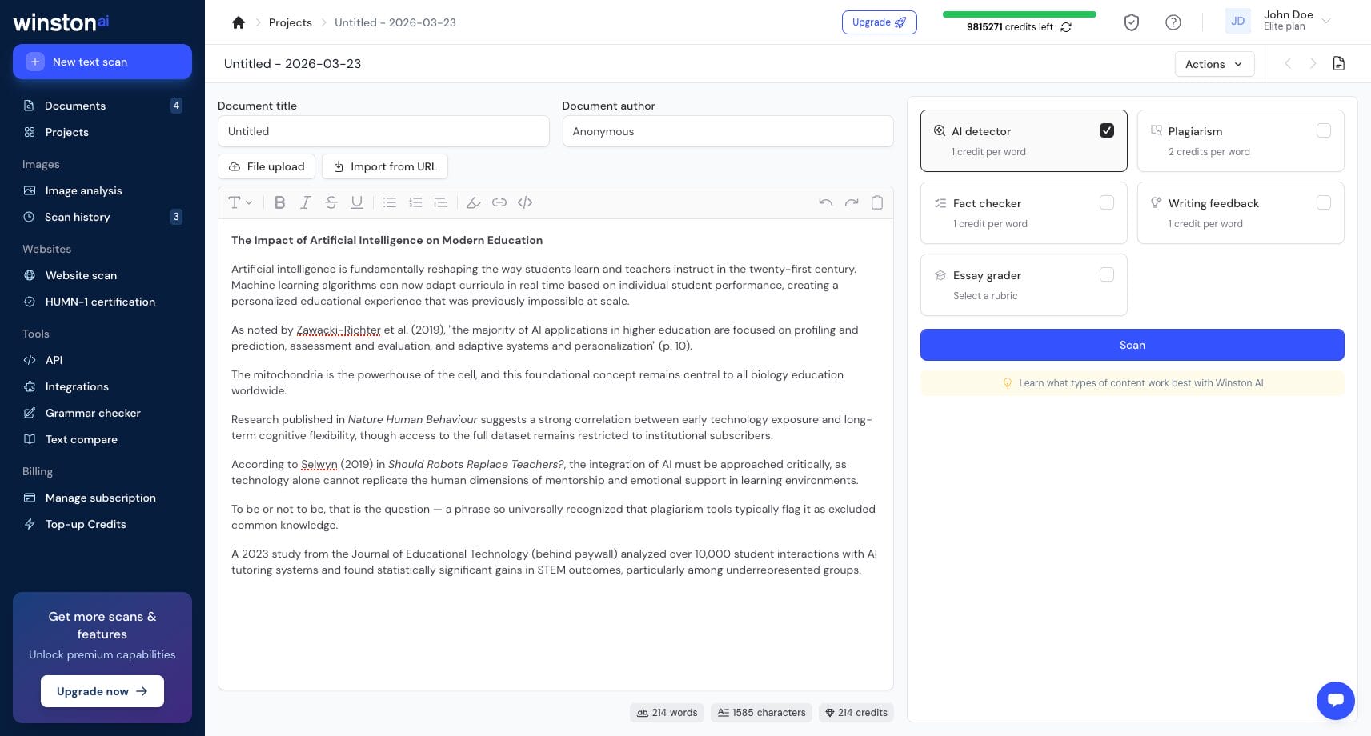Click the Document title input field
The height and width of the screenshot is (736, 1371).
pos(383,131)
